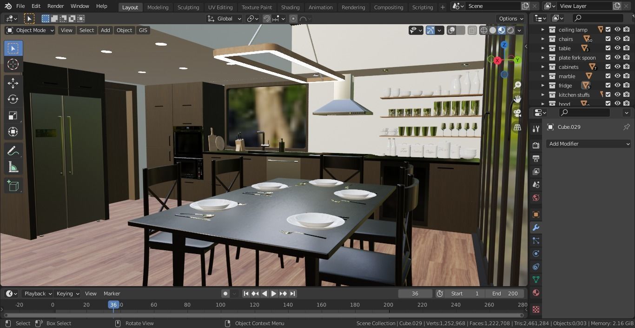Image resolution: width=635 pixels, height=328 pixels.
Task: Expand the kitchen stuffs collection
Action: 542,94
